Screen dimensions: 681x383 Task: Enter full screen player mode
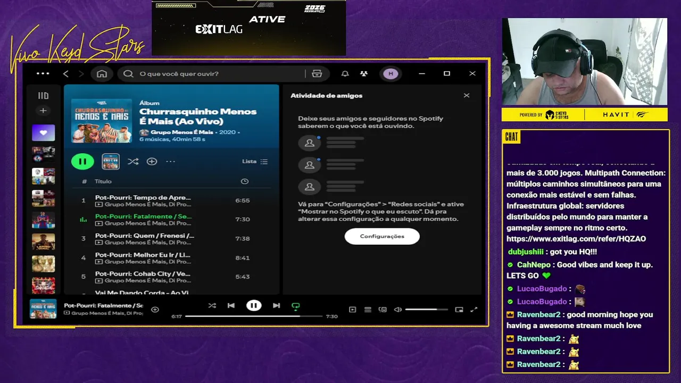[x=474, y=310]
